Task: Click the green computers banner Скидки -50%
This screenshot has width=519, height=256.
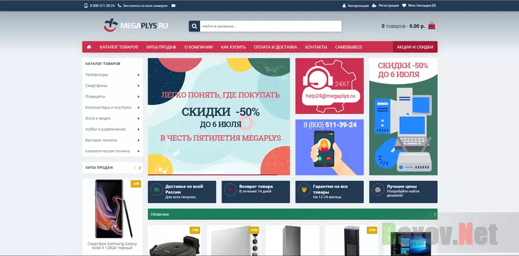Action: tap(403, 117)
